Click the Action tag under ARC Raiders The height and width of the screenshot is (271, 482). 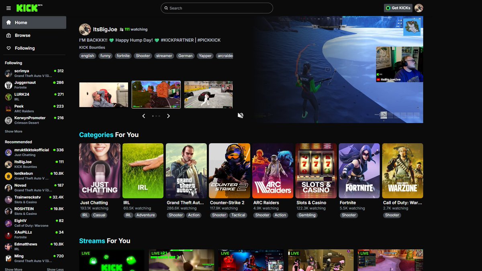pos(280,215)
